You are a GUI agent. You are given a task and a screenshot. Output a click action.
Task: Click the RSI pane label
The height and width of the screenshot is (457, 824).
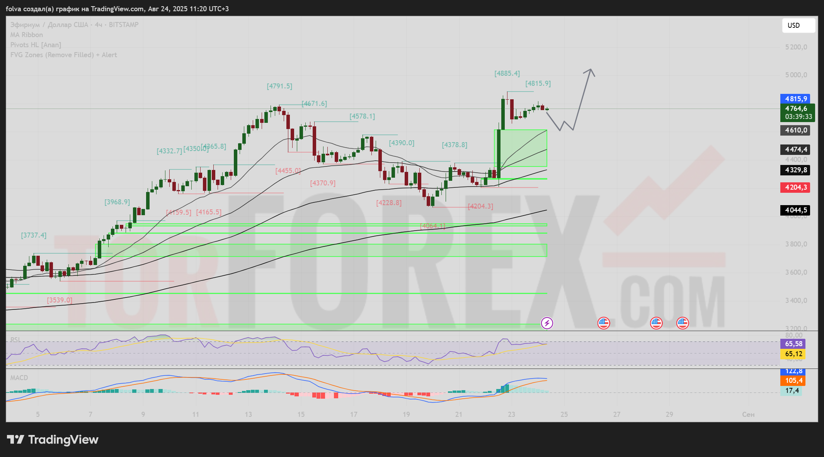[15, 340]
